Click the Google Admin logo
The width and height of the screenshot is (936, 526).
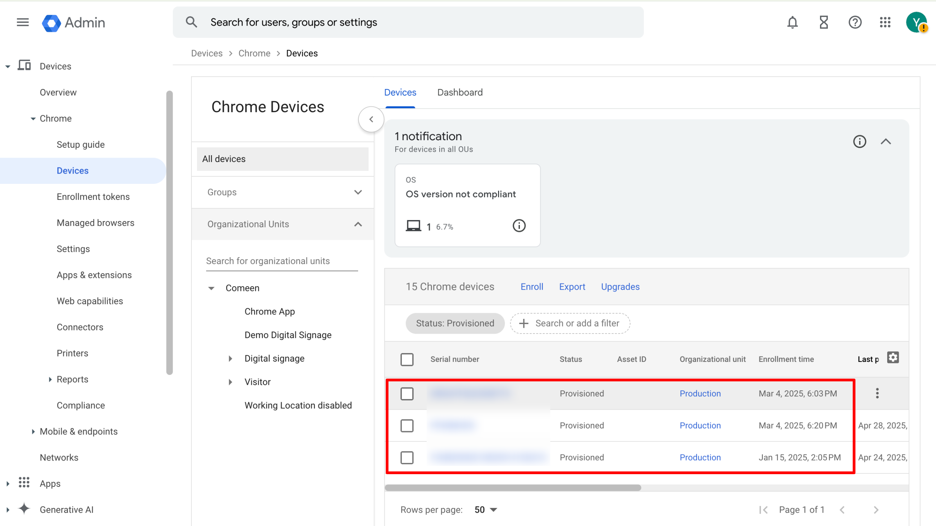[x=74, y=23]
